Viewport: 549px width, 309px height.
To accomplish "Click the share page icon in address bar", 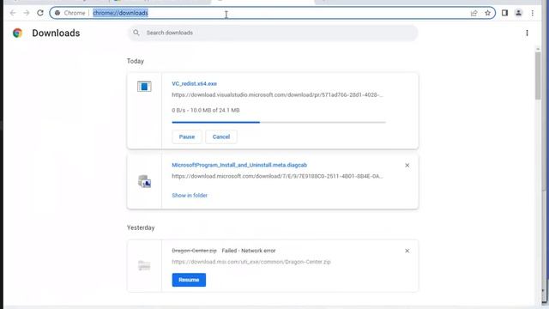I will pos(474,13).
